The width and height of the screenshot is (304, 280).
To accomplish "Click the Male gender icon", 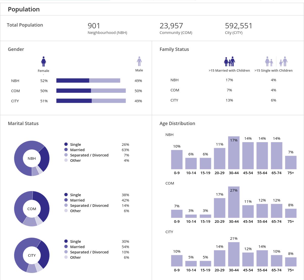I will click(139, 61).
